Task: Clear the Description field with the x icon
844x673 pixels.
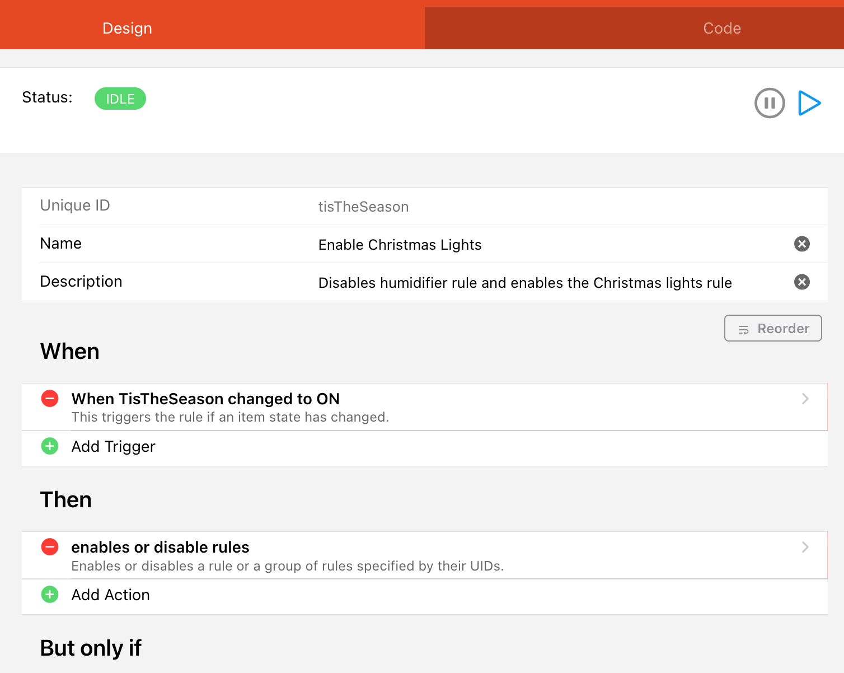Action: (x=801, y=282)
